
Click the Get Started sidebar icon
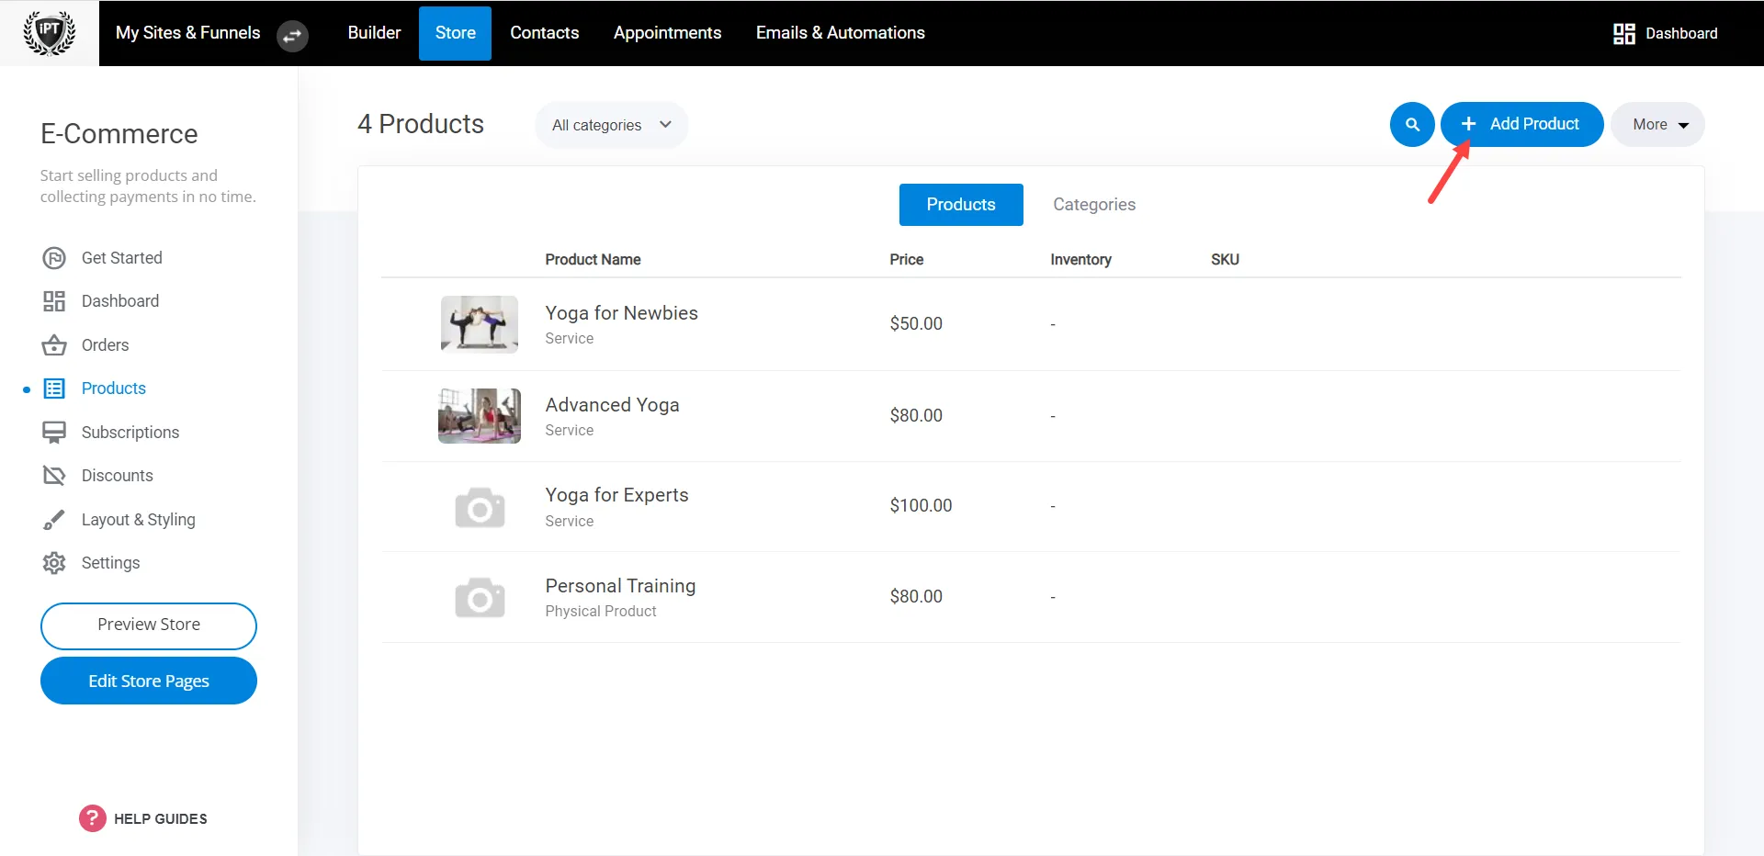55,257
